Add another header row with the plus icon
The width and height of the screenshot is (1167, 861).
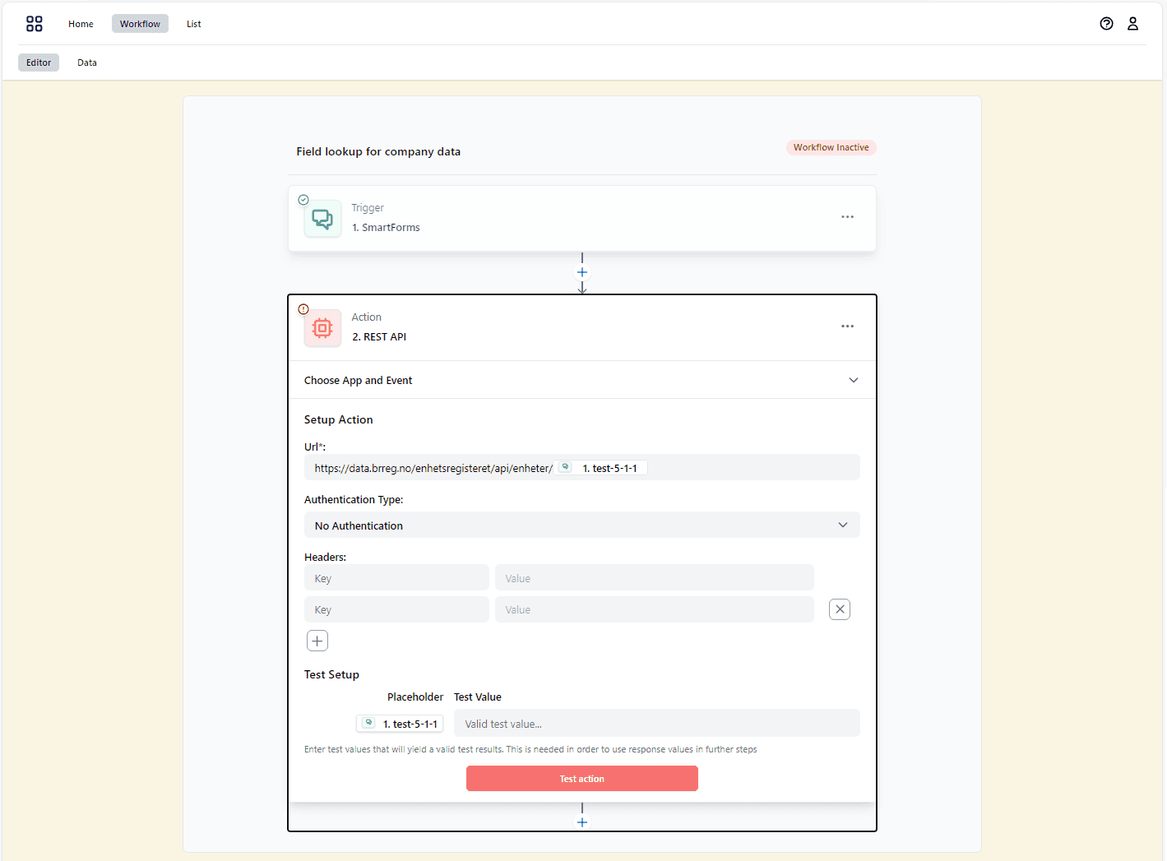[x=317, y=640]
